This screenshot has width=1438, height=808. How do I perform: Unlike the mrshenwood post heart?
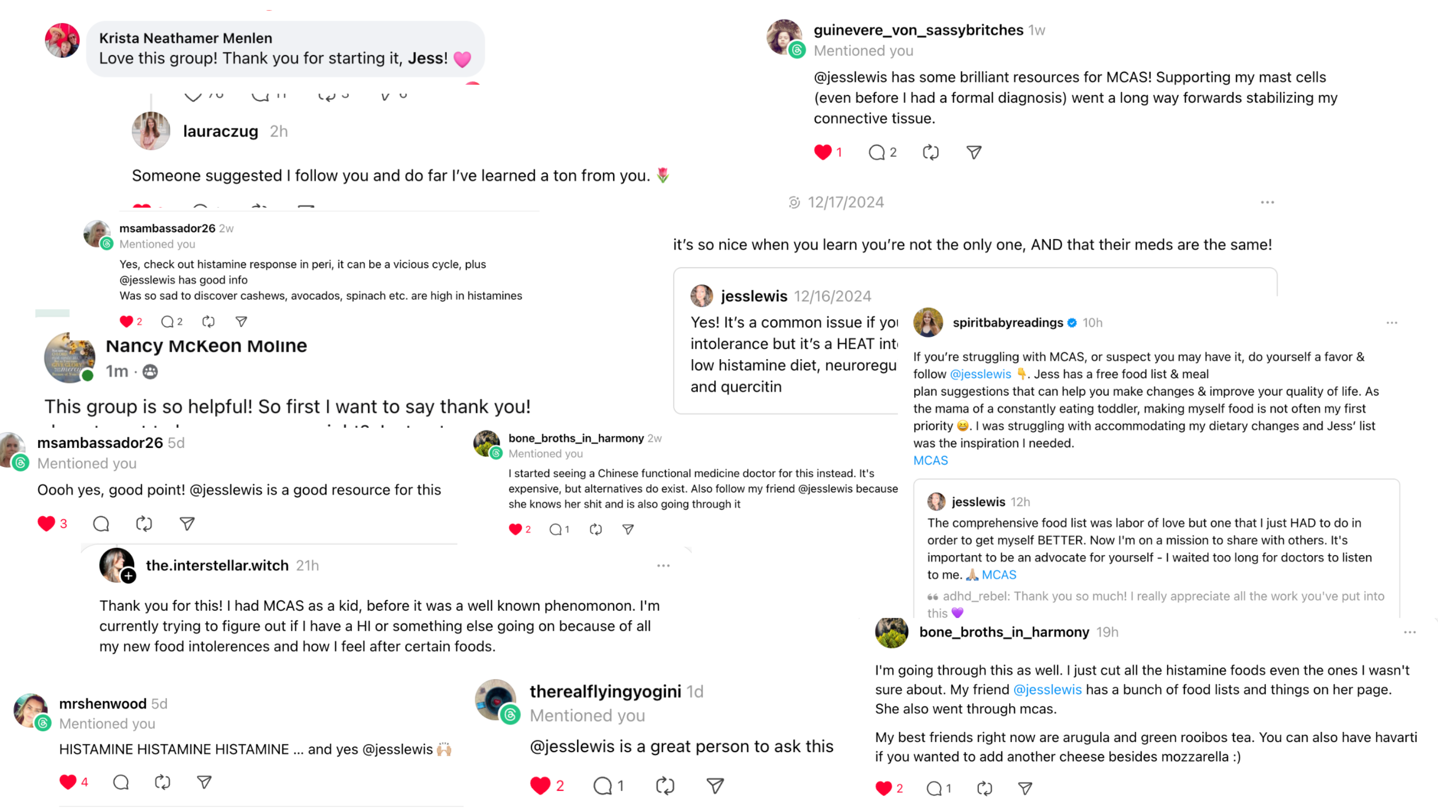[68, 782]
